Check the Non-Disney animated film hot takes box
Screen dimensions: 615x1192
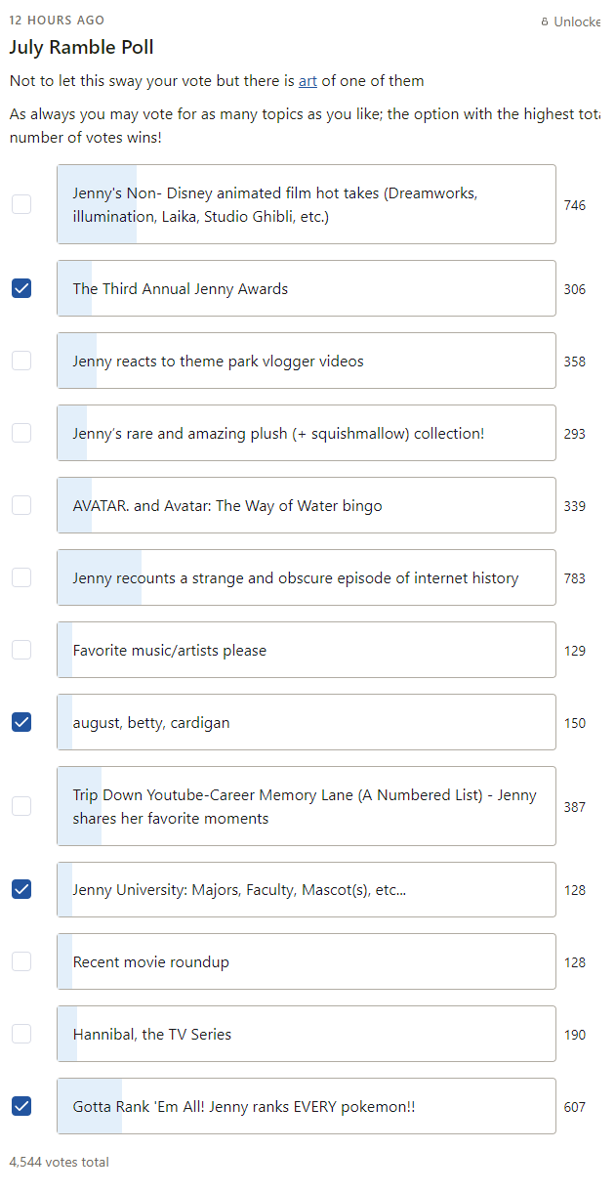tap(21, 204)
